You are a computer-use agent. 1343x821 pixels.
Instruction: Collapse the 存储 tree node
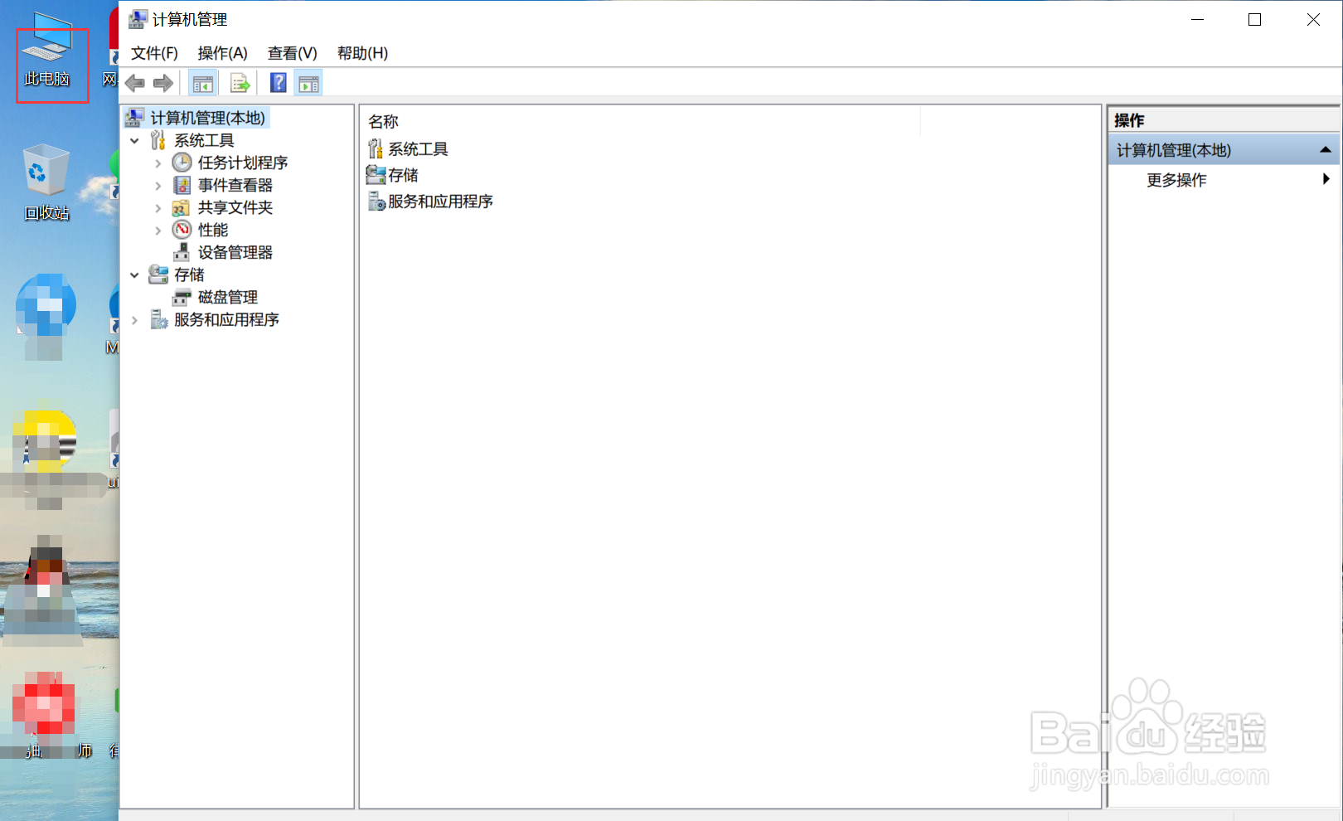(134, 275)
